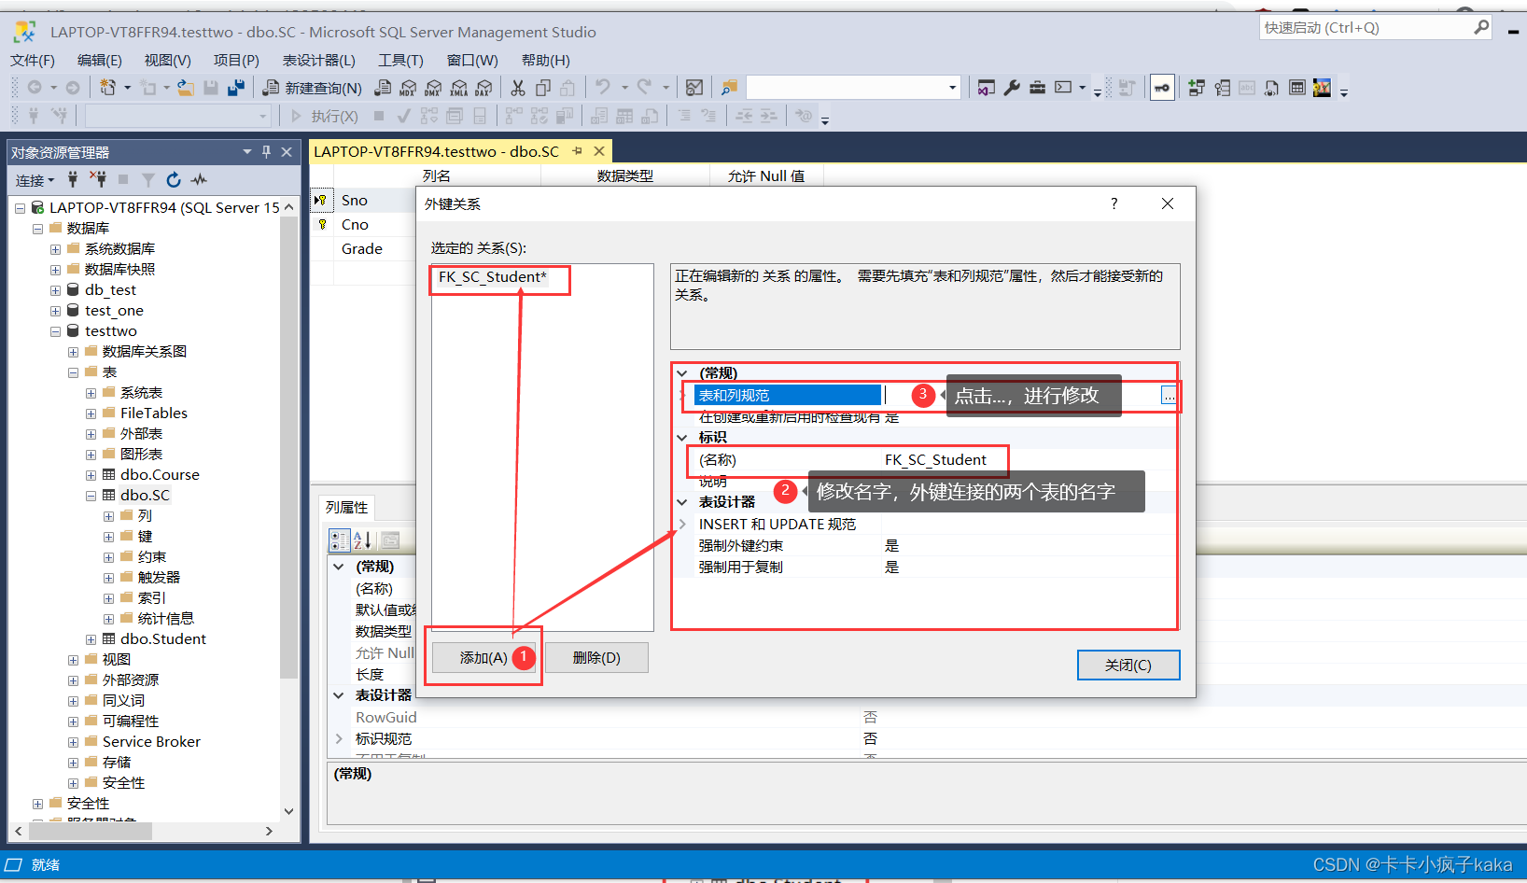Click the dialog help question mark

point(1114,203)
